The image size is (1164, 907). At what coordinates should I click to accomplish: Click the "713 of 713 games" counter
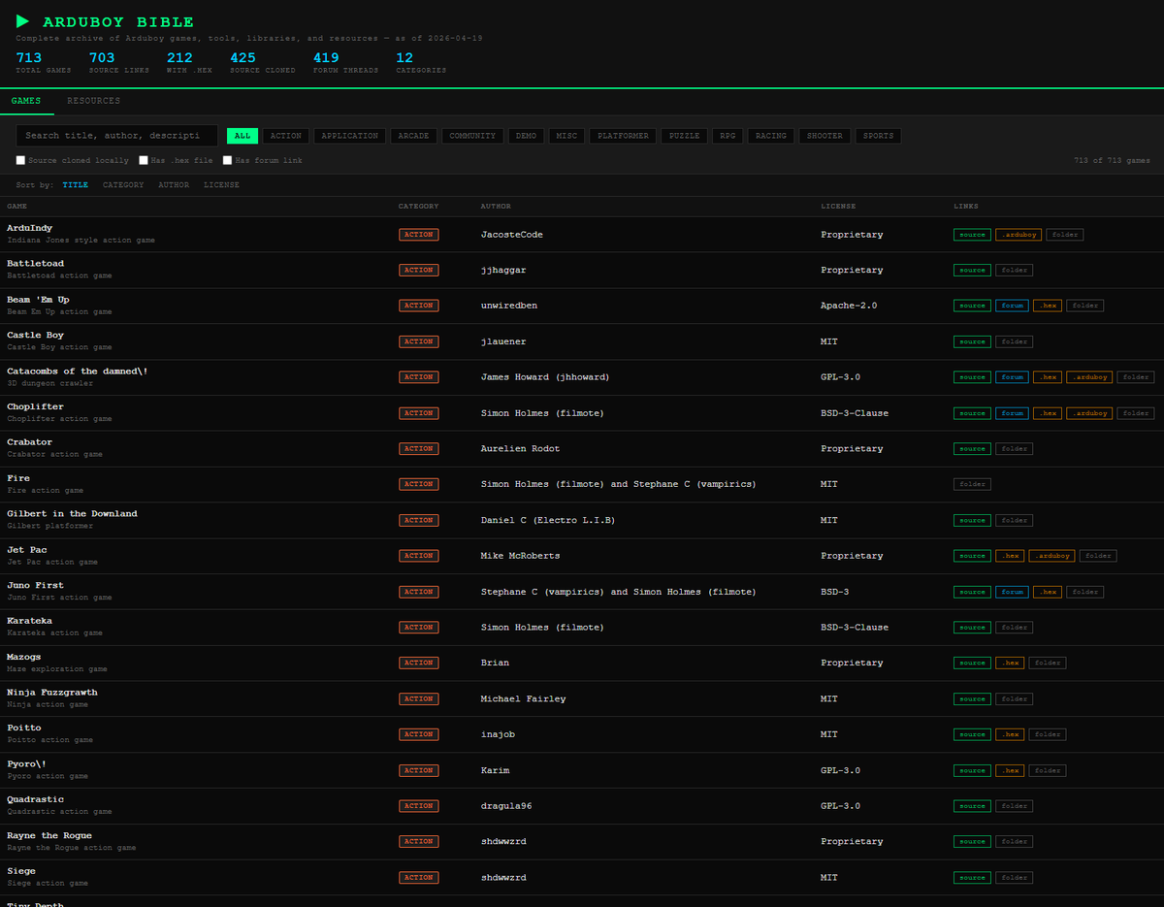[1112, 160]
